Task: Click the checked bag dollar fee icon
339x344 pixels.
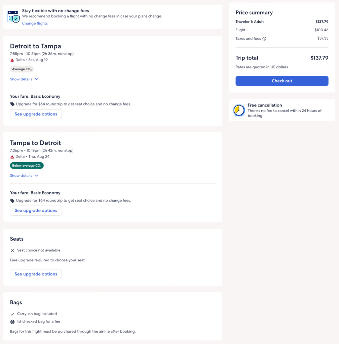Action: tap(12, 321)
